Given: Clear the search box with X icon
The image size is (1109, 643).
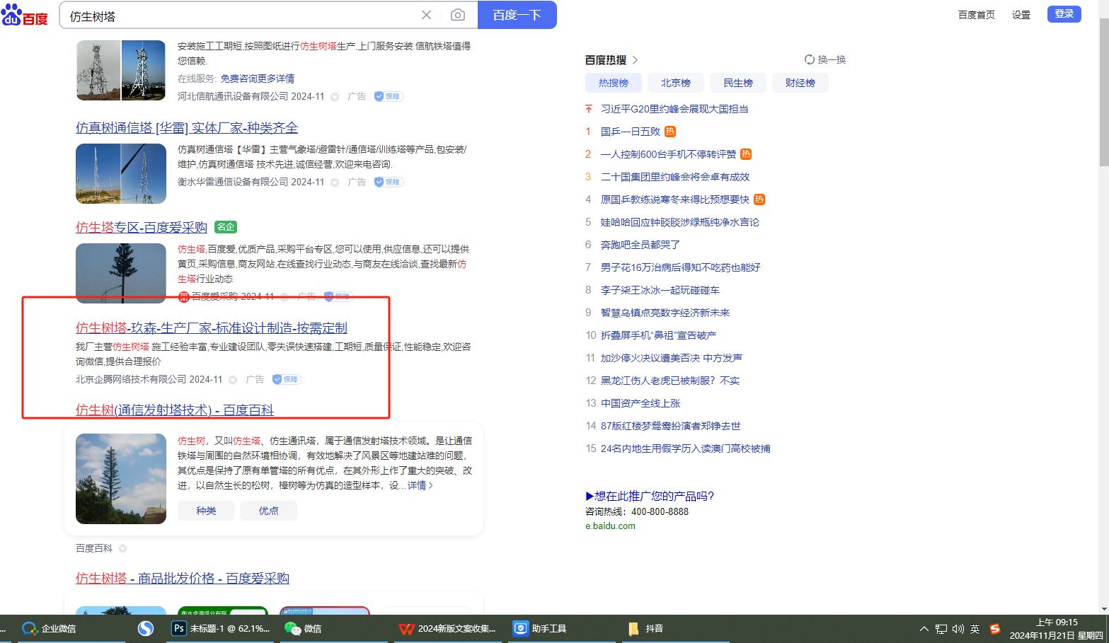Looking at the screenshot, I should click(x=426, y=15).
